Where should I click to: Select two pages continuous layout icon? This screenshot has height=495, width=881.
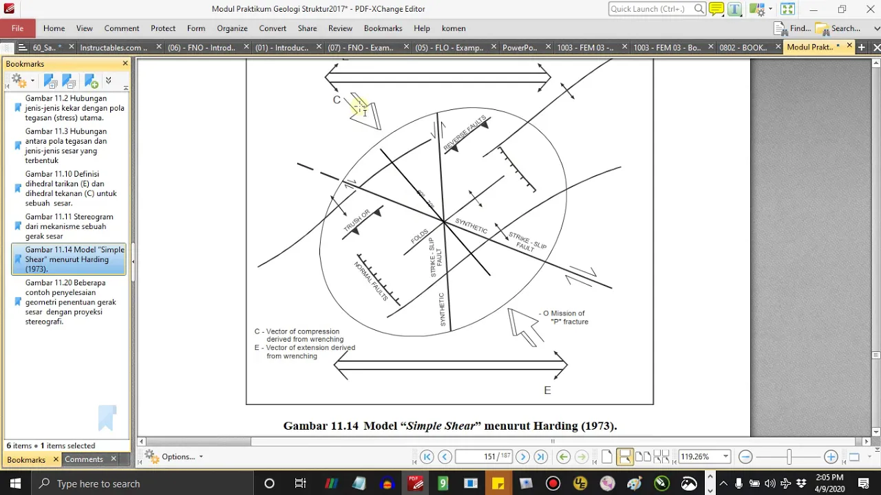[x=661, y=456]
